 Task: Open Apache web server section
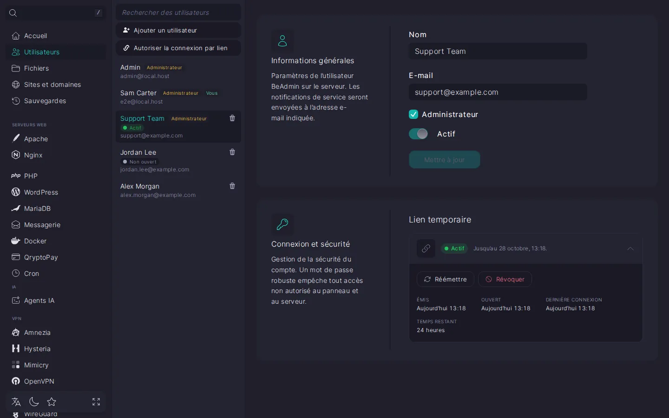[56, 139]
